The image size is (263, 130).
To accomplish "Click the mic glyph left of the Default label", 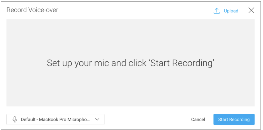I will (15, 120).
